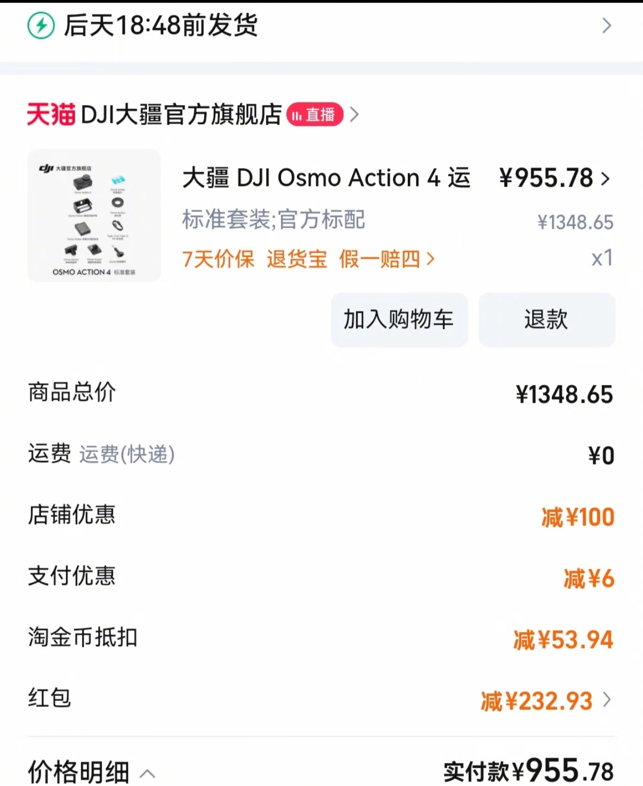Tap 假一赔四 guarantee tag
This screenshot has height=786, width=643.
pos(380,260)
